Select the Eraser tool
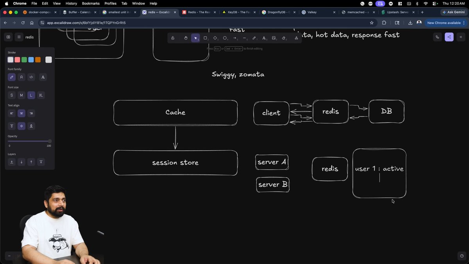The height and width of the screenshot is (264, 469). (x=284, y=38)
